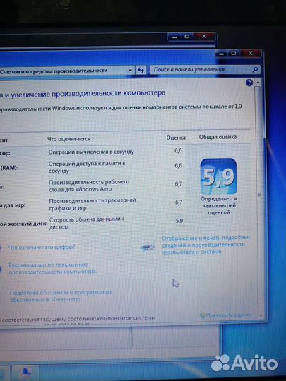Click the 'Оценка' column header

pyautogui.click(x=176, y=138)
